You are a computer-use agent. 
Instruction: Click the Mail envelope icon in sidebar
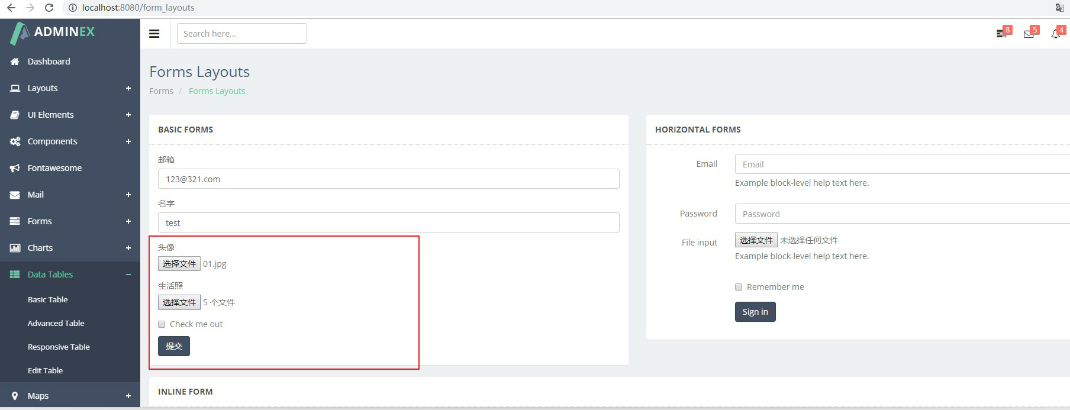[x=15, y=195]
